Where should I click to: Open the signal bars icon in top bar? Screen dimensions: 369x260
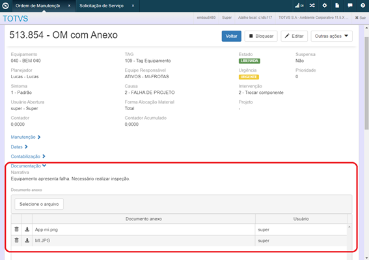pyautogui.click(x=299, y=5)
